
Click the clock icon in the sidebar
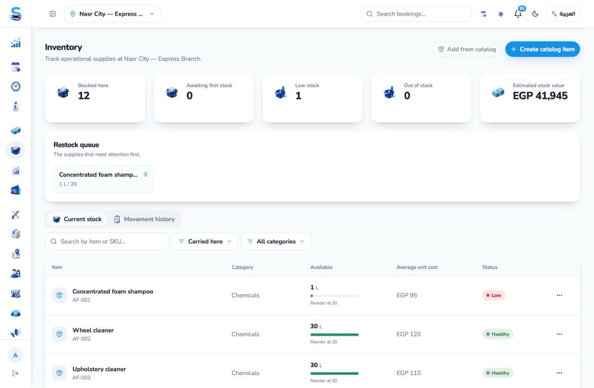[x=16, y=87]
